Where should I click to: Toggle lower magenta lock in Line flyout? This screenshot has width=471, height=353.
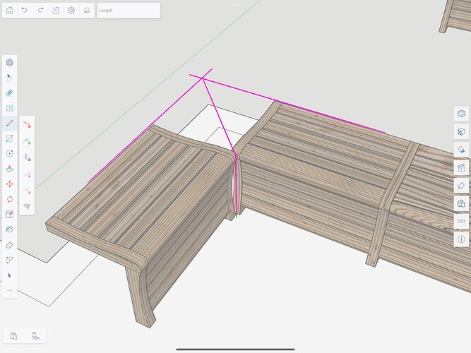click(27, 191)
